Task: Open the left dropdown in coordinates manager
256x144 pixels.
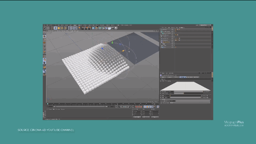Action: [x=137, y=117]
